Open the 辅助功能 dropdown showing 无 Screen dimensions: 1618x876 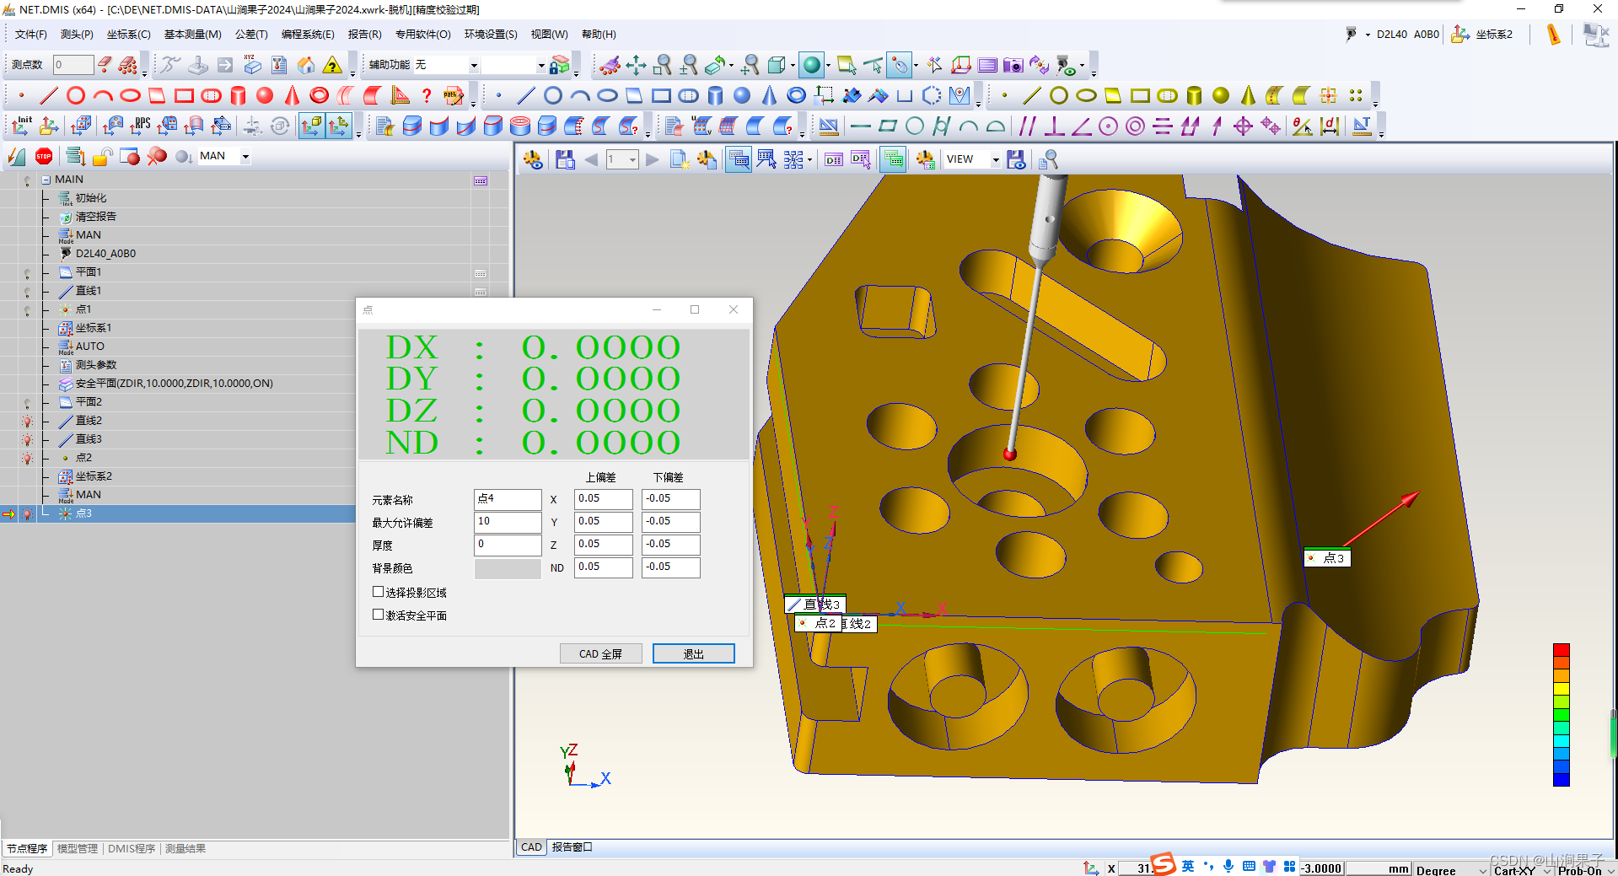tap(474, 65)
